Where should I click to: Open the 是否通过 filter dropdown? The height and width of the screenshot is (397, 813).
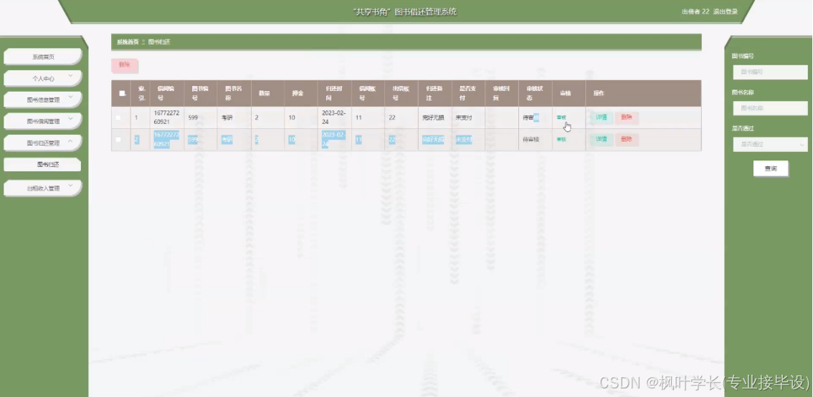[x=771, y=144]
